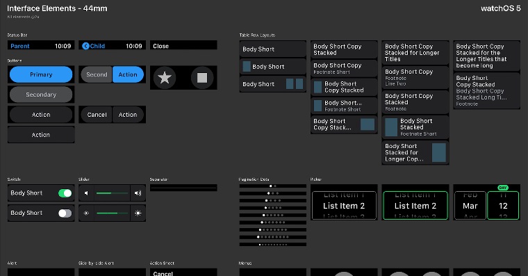The width and height of the screenshot is (528, 276).
Task: Tap Close in the status bar
Action: tap(161, 46)
